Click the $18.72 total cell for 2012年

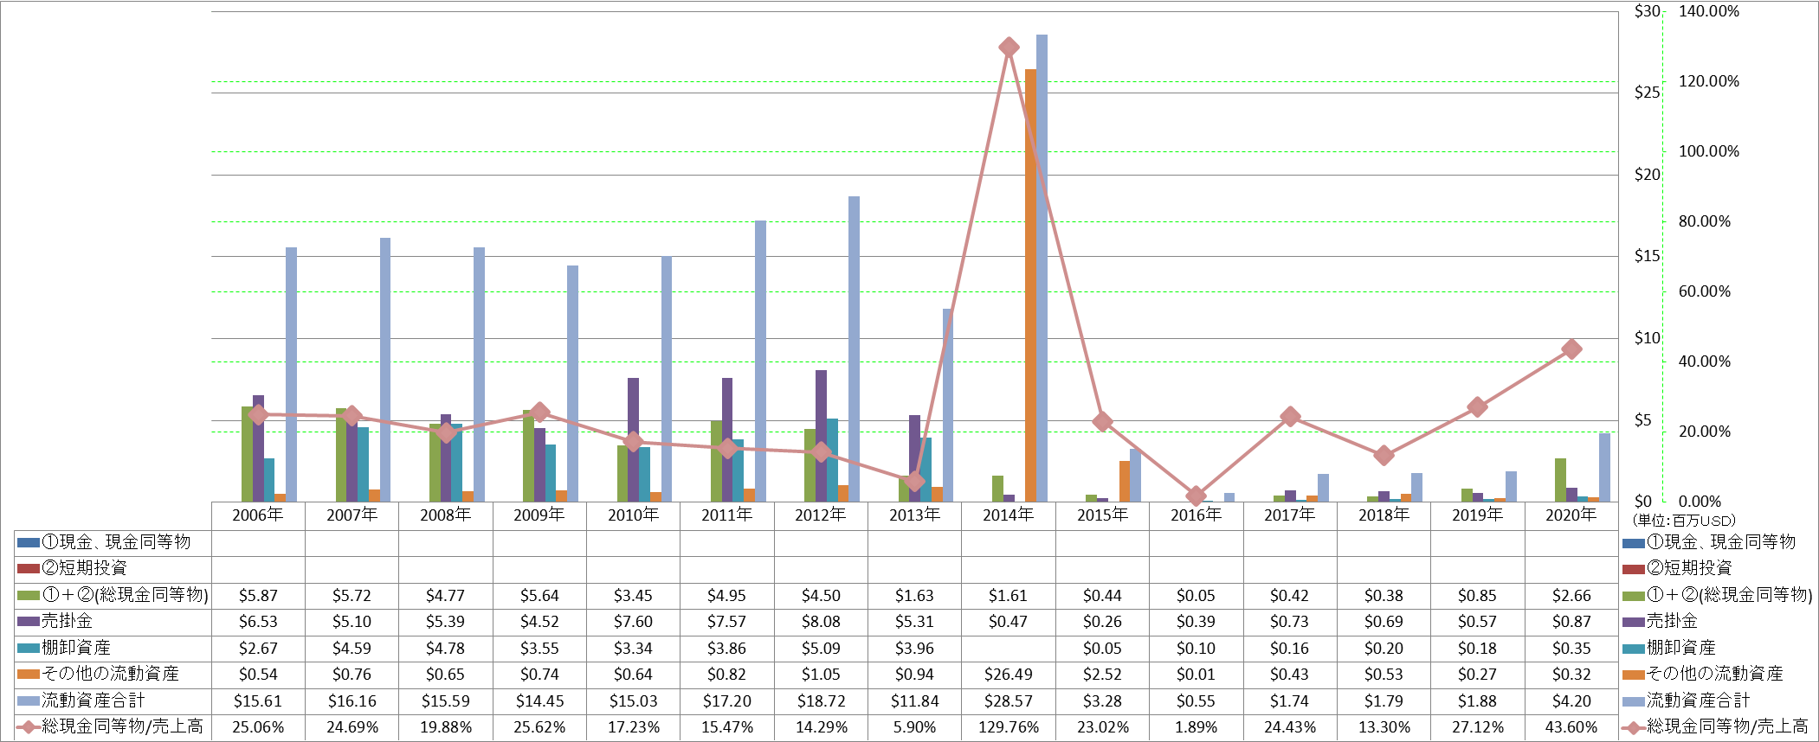point(821,701)
